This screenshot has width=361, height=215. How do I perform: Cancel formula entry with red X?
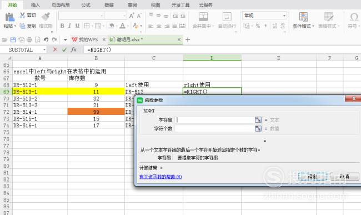pos(55,49)
